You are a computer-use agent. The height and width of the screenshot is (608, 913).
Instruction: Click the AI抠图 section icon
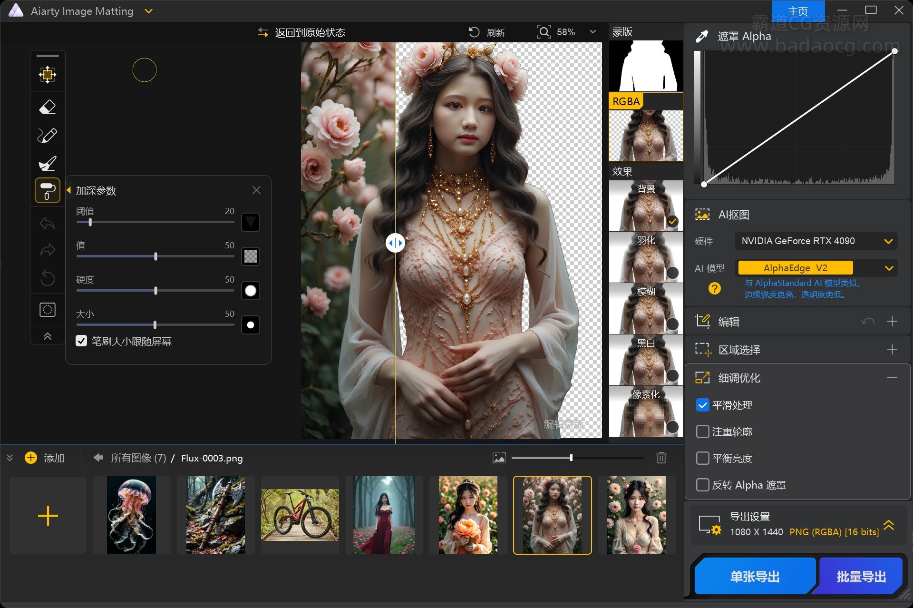click(x=702, y=215)
